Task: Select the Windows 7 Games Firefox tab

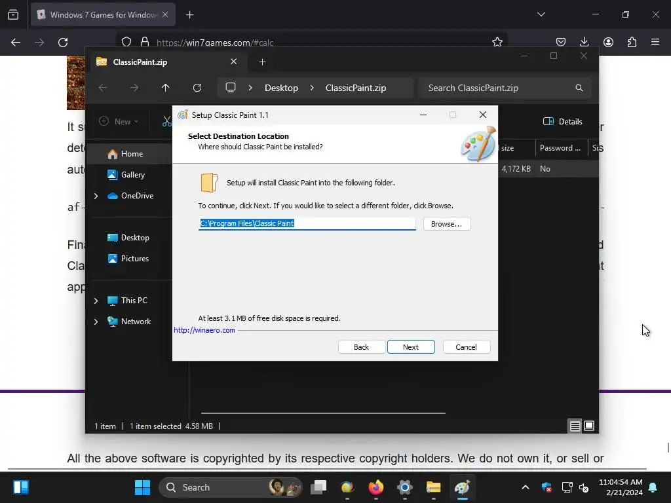Action: pos(103,15)
